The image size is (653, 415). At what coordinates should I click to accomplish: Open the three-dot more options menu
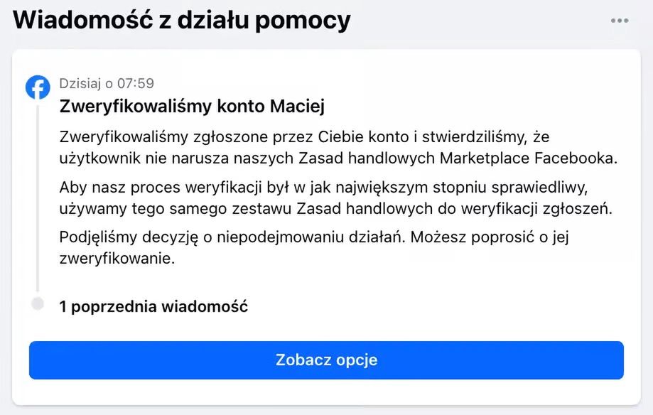pyautogui.click(x=620, y=21)
